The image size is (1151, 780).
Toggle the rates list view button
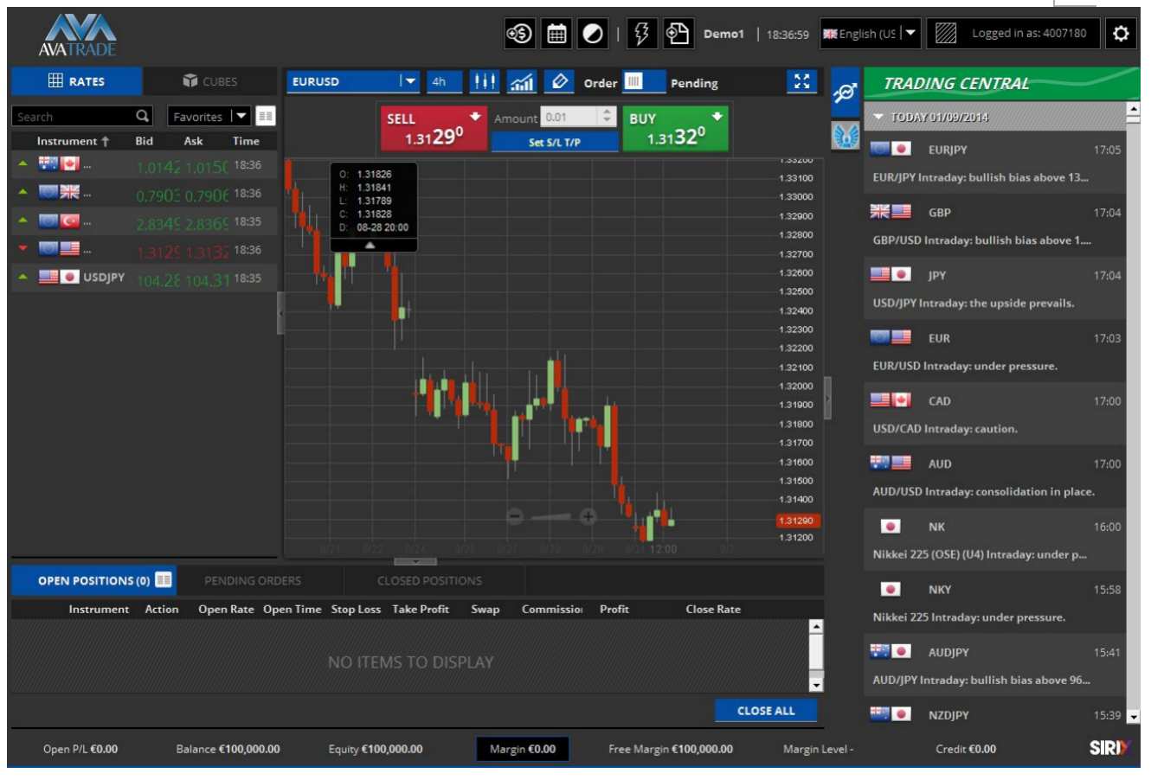tap(266, 116)
